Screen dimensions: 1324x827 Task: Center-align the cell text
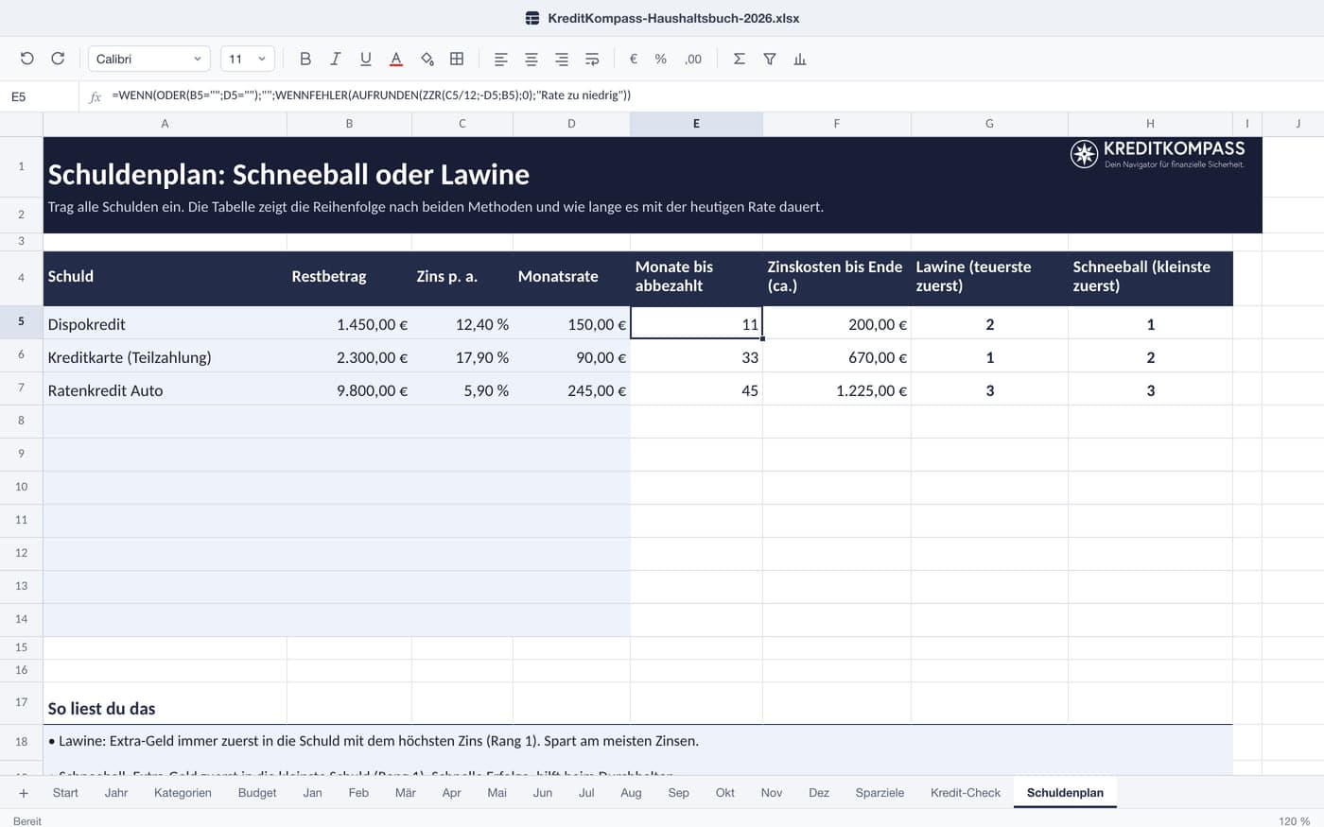click(531, 59)
